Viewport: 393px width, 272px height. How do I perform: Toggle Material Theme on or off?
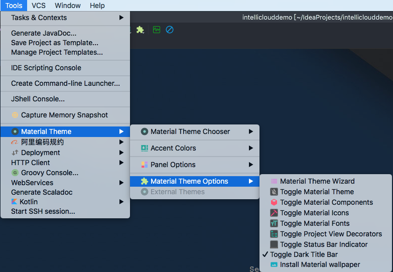point(326,192)
